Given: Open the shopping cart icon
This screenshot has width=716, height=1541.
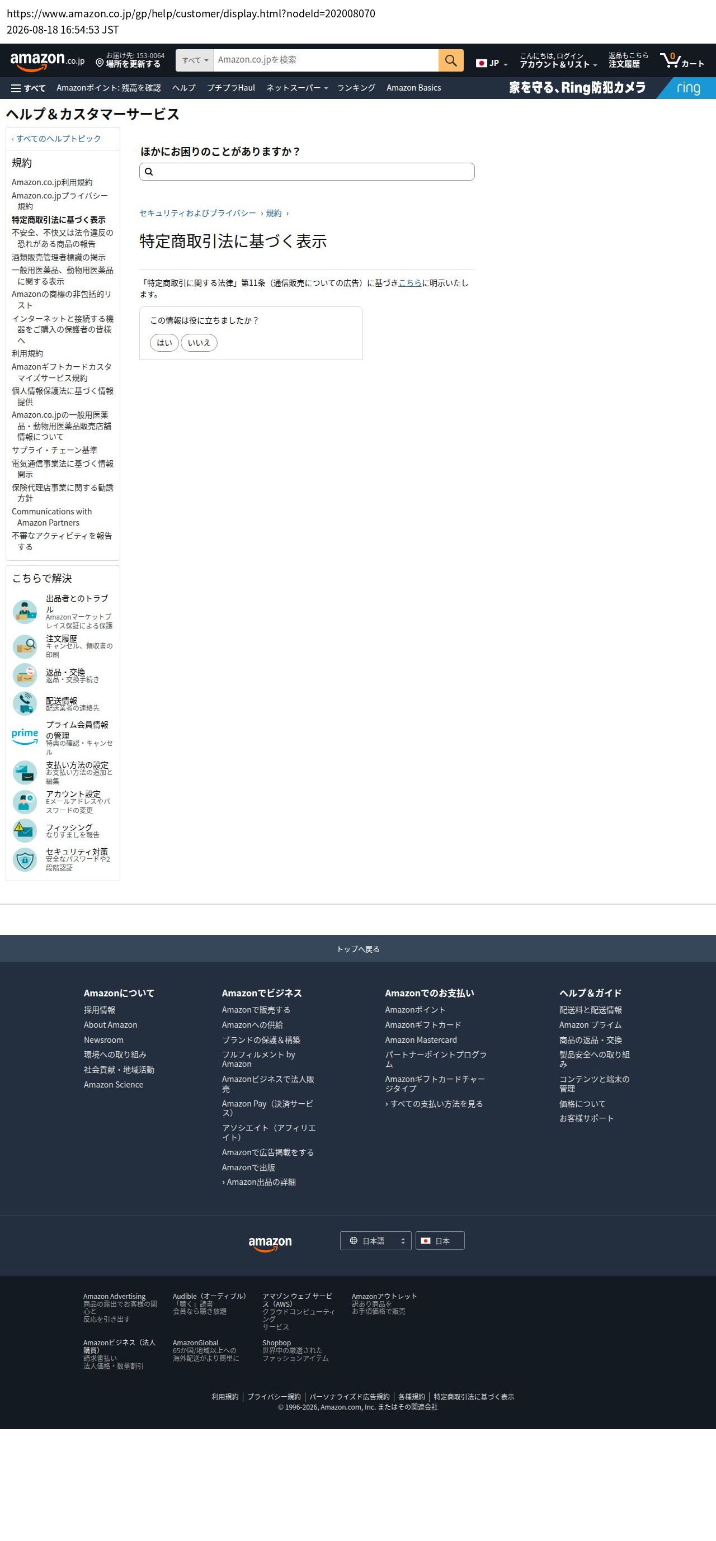Looking at the screenshot, I should (682, 60).
